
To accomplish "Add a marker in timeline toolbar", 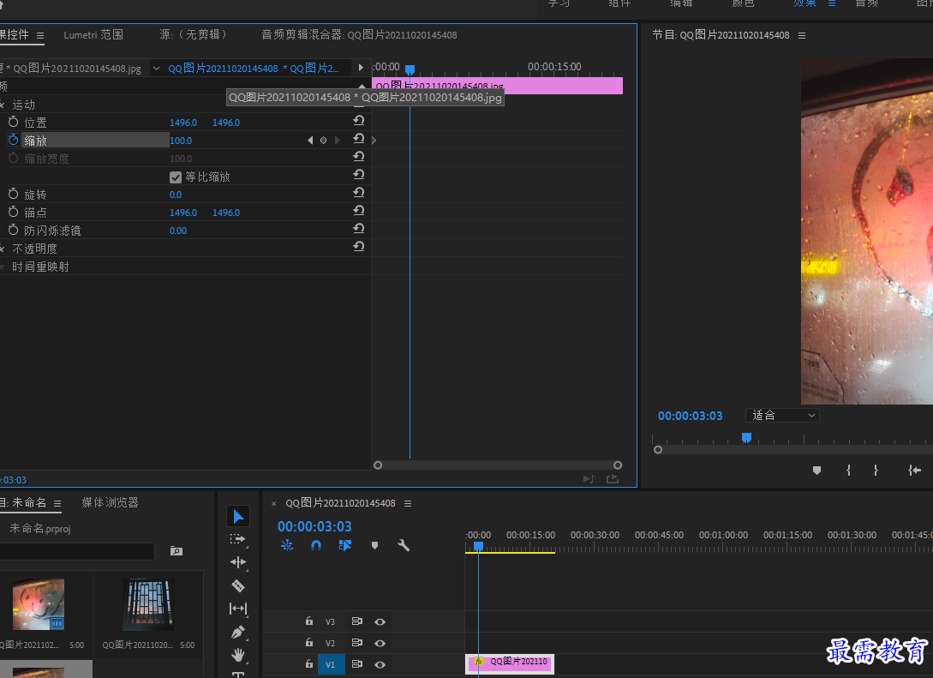I will pyautogui.click(x=374, y=545).
